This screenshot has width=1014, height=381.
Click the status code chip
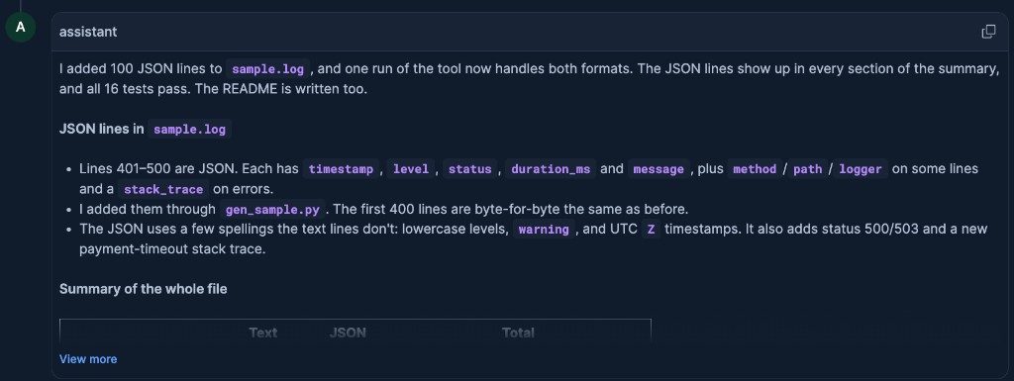(x=470, y=169)
